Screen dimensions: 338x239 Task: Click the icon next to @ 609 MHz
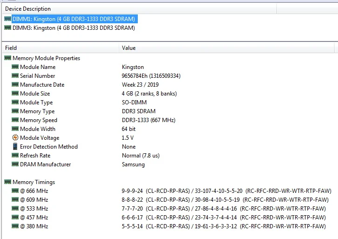[x=15, y=199]
